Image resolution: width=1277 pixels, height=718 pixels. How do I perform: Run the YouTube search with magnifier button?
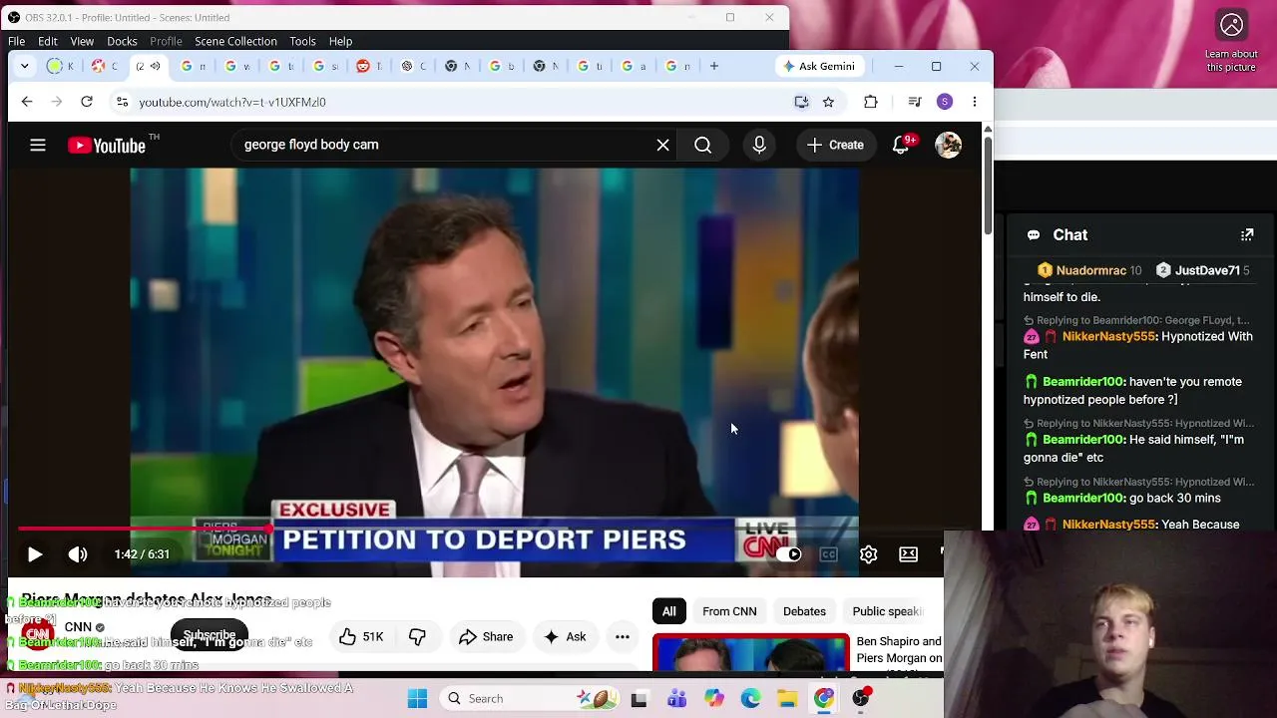(703, 146)
